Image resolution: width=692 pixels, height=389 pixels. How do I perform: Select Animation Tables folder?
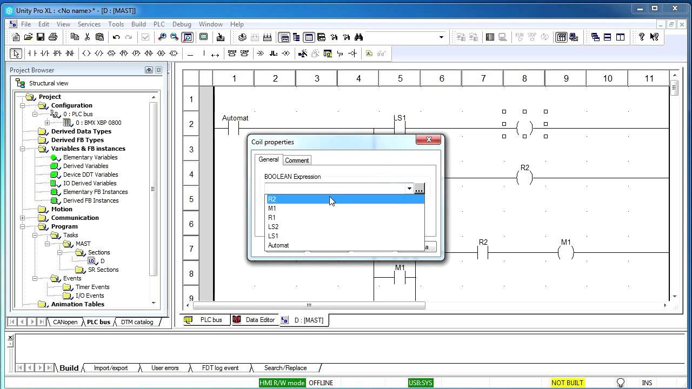click(77, 304)
